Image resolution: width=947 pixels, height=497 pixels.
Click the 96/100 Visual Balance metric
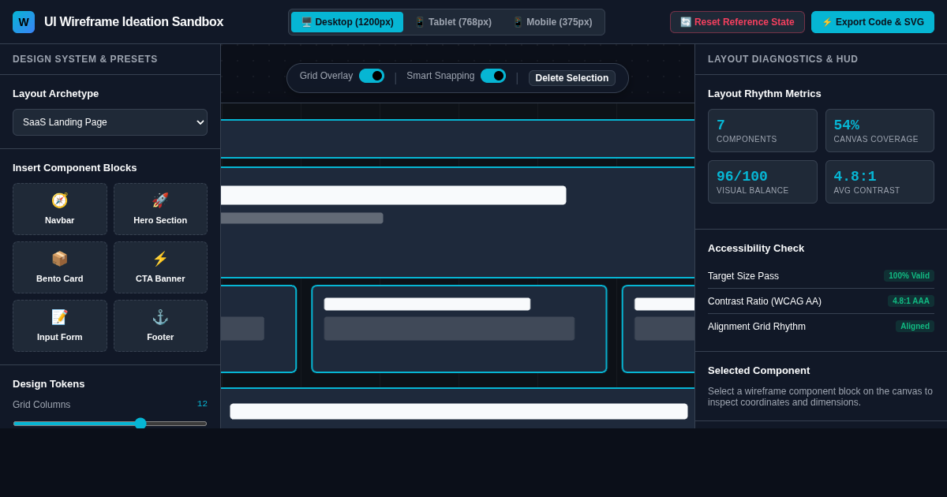(762, 182)
